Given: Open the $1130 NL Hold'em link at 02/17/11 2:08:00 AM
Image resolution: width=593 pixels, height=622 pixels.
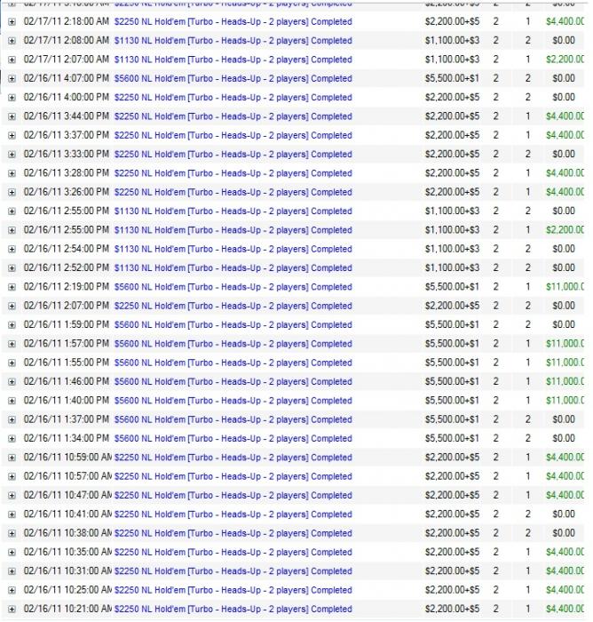Looking at the screenshot, I should 233,41.
